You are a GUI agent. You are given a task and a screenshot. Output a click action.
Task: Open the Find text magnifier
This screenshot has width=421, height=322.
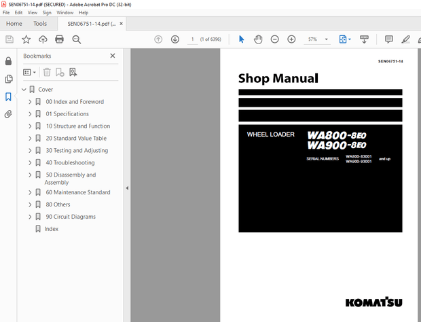pos(77,39)
